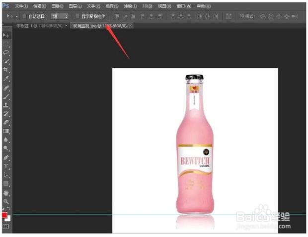Click the pink bottle on the canvas
The width and height of the screenshot is (308, 237).
pos(195,144)
